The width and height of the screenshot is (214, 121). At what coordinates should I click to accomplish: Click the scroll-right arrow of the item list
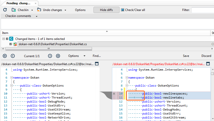[x=212, y=49]
